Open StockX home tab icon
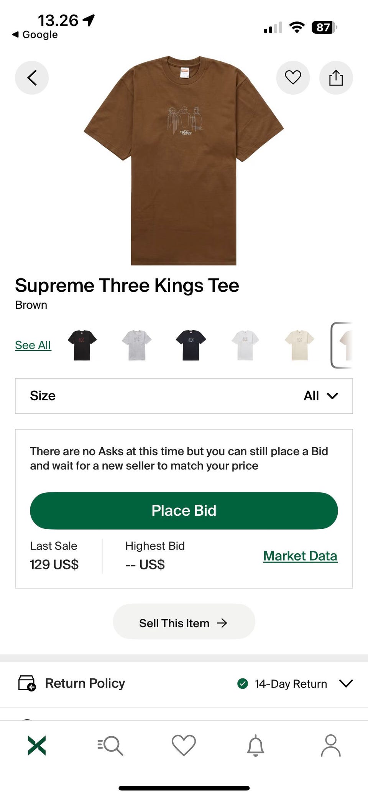The height and width of the screenshot is (798, 368). coord(37,745)
